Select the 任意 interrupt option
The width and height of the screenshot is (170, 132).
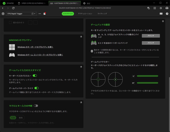tap(13, 118)
